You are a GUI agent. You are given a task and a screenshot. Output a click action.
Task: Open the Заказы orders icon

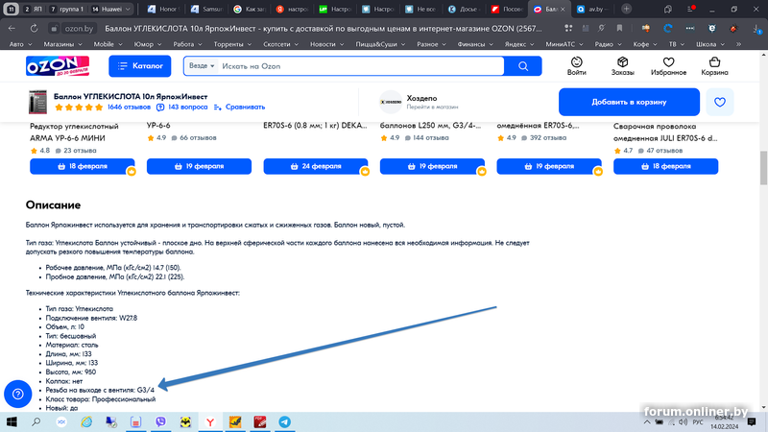tap(622, 66)
